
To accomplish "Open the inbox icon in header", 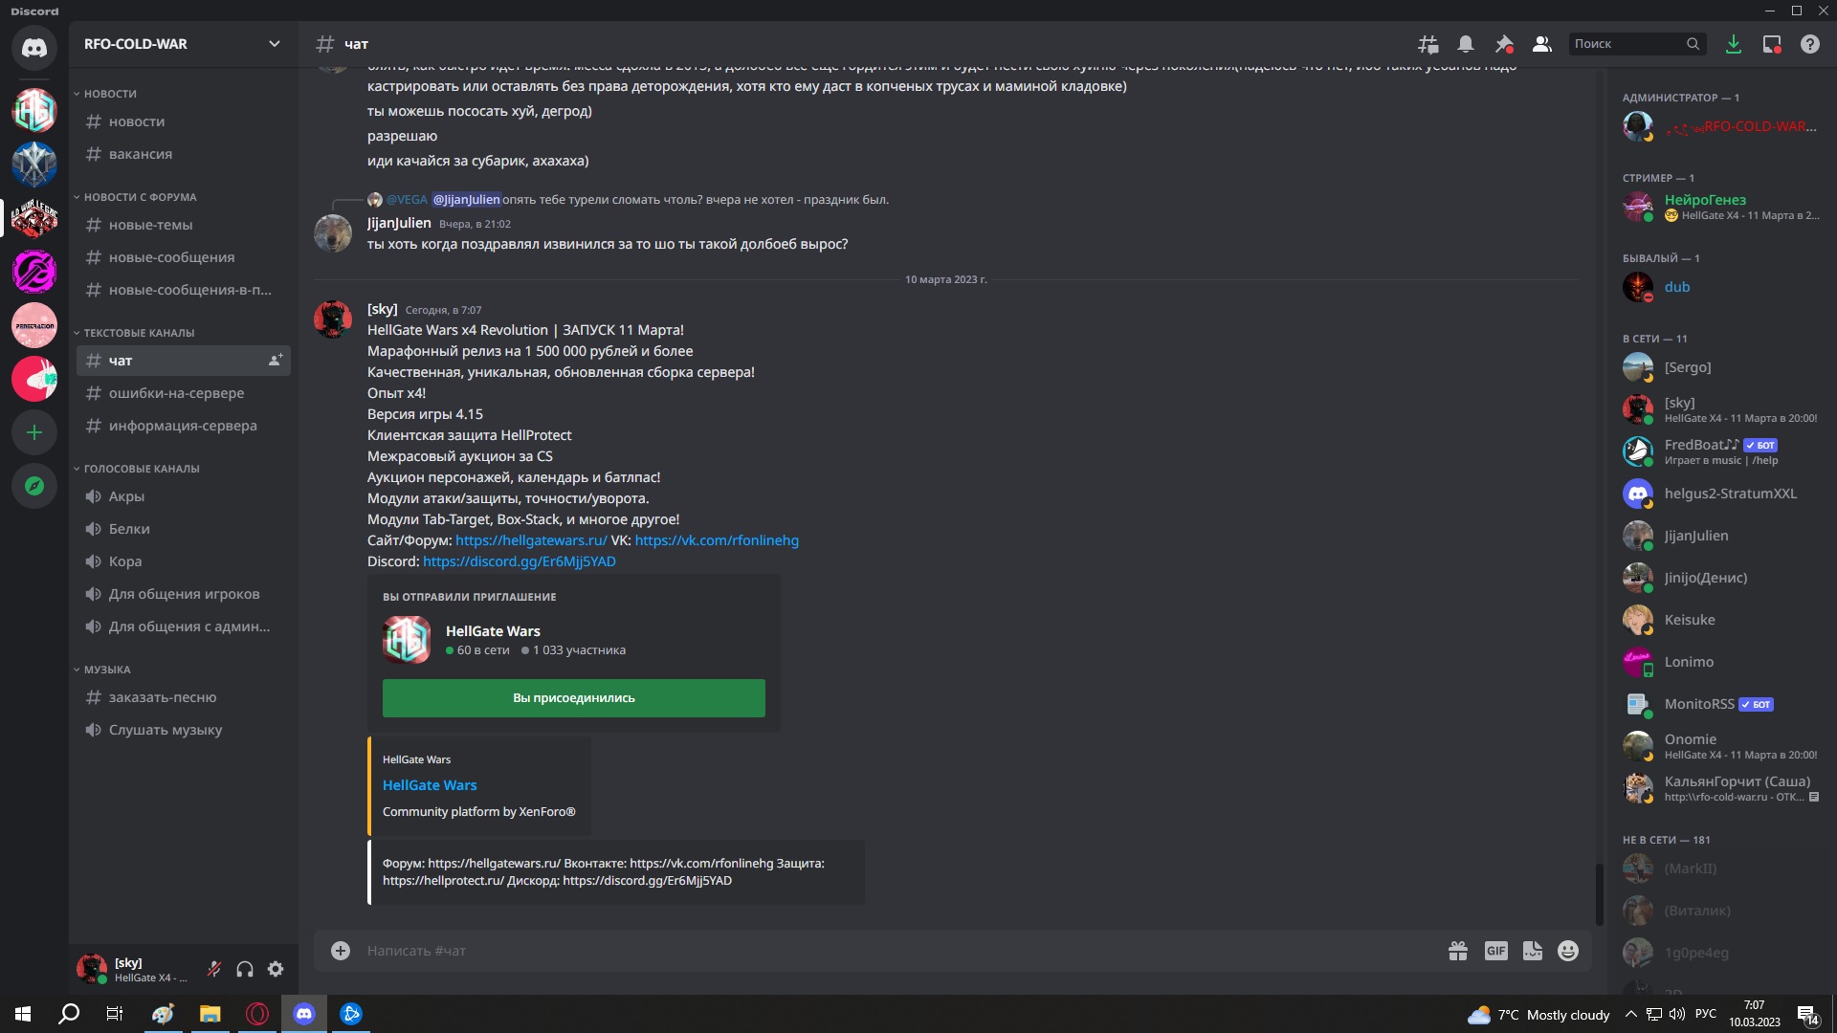I will pyautogui.click(x=1772, y=44).
